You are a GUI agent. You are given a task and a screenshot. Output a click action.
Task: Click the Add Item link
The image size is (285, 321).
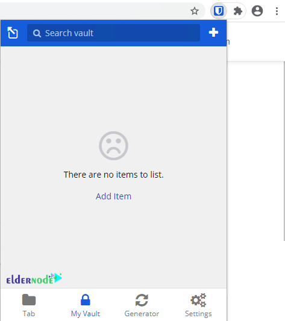click(113, 196)
